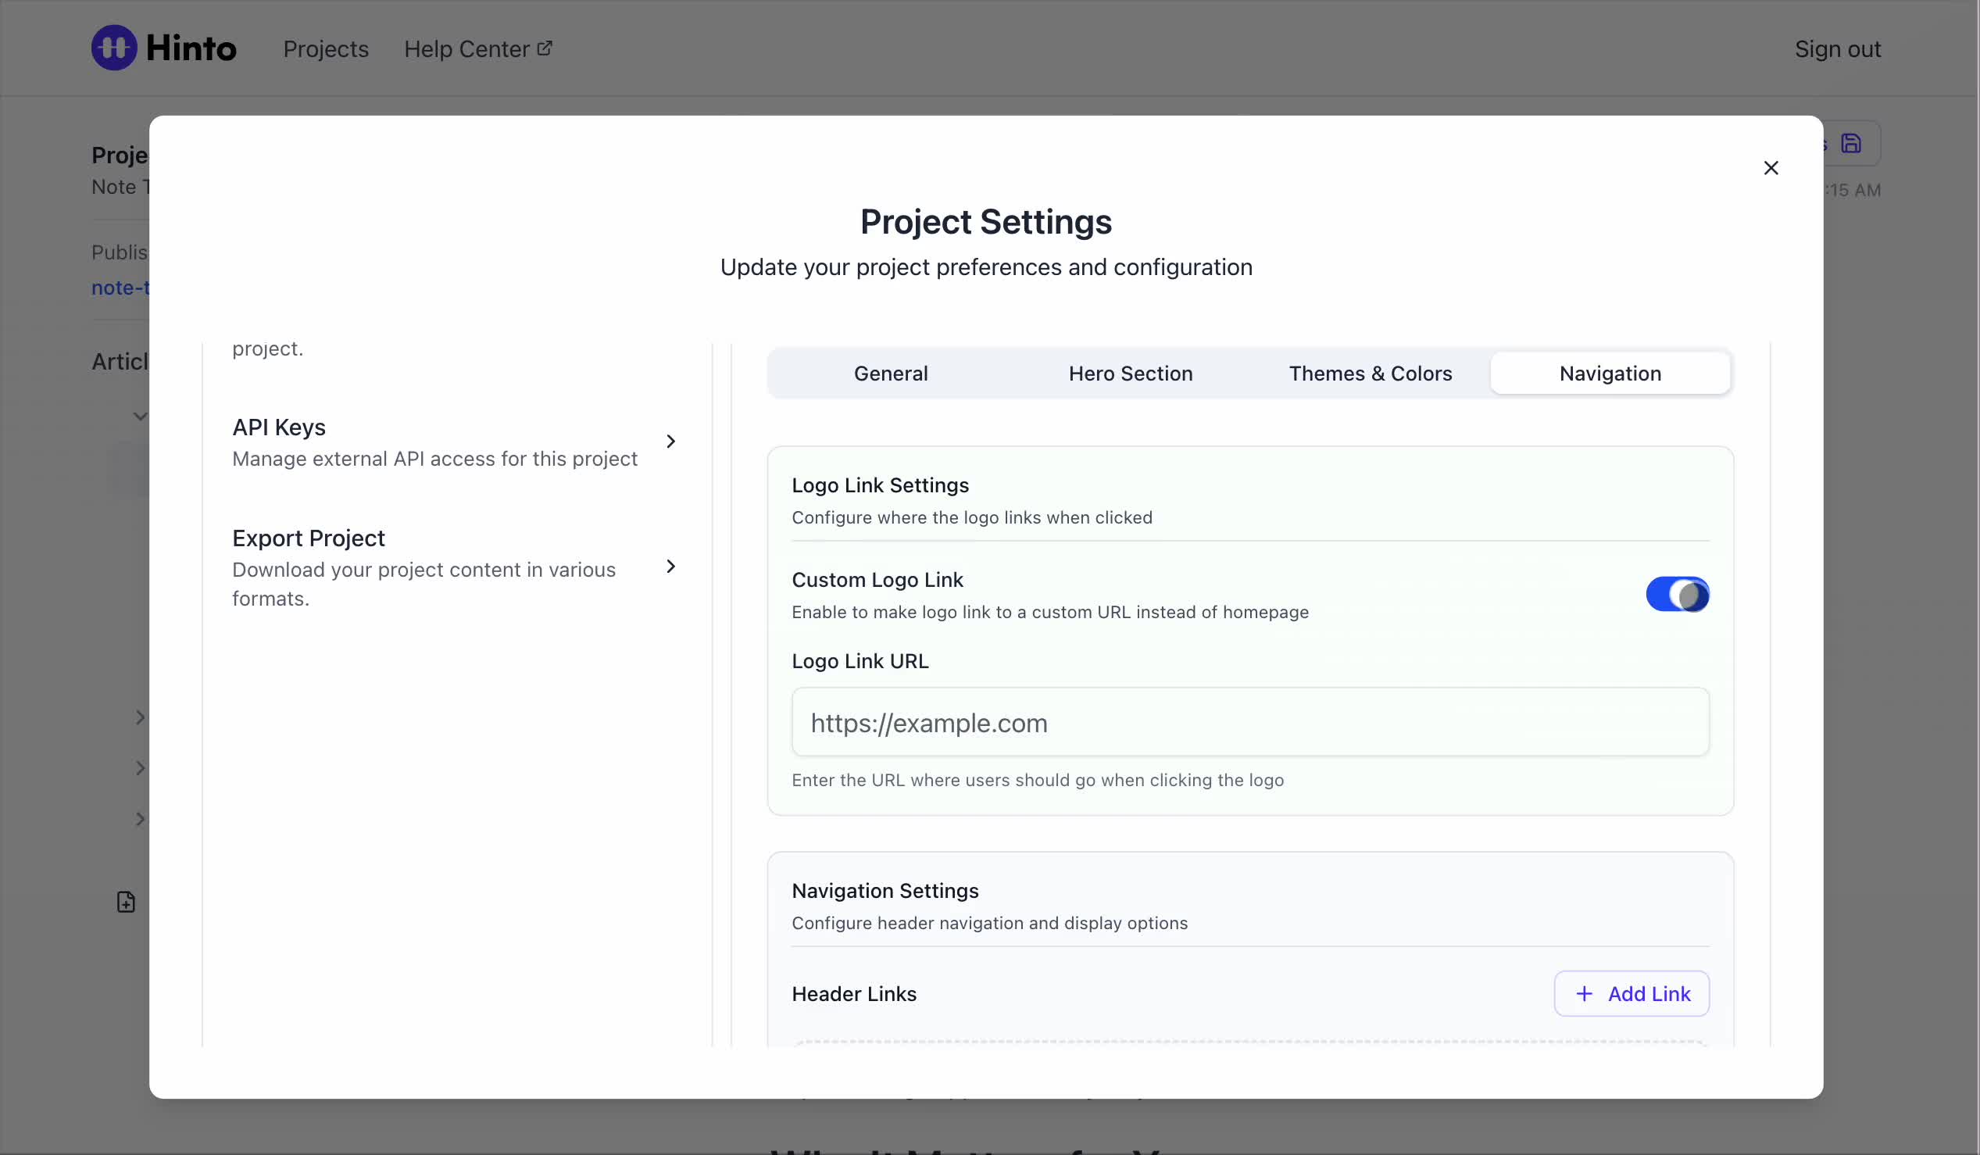
Task: Select the Themes & Colors tab
Action: 1370,374
